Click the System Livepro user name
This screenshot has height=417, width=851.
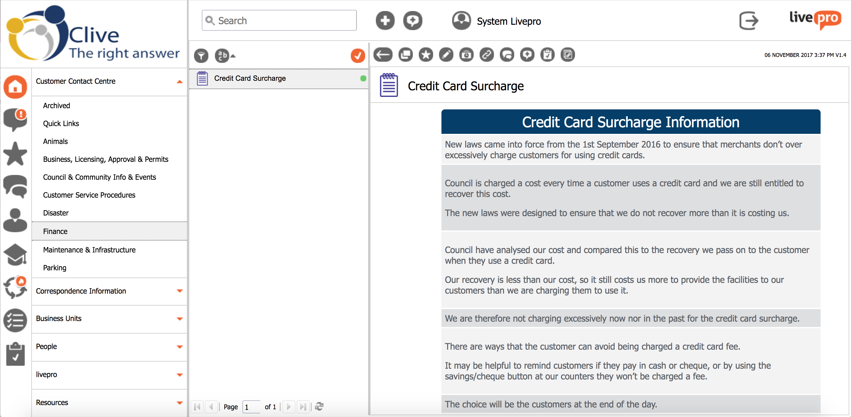[509, 21]
